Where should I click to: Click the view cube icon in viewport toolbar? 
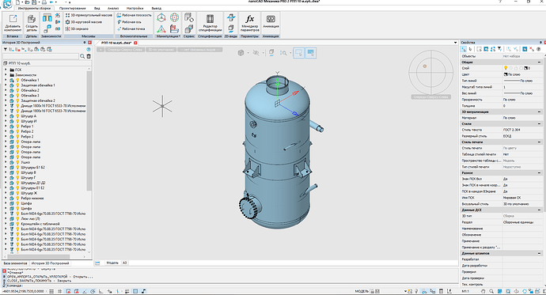(x=241, y=53)
